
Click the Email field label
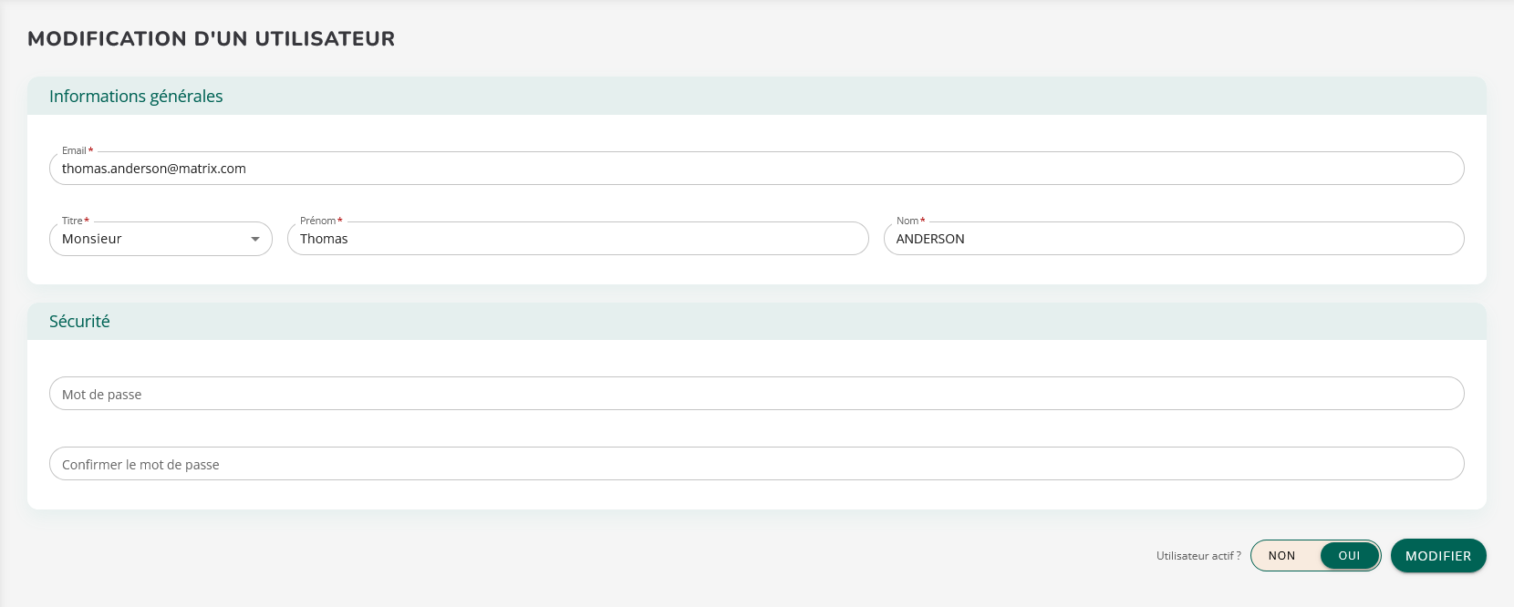tap(74, 150)
